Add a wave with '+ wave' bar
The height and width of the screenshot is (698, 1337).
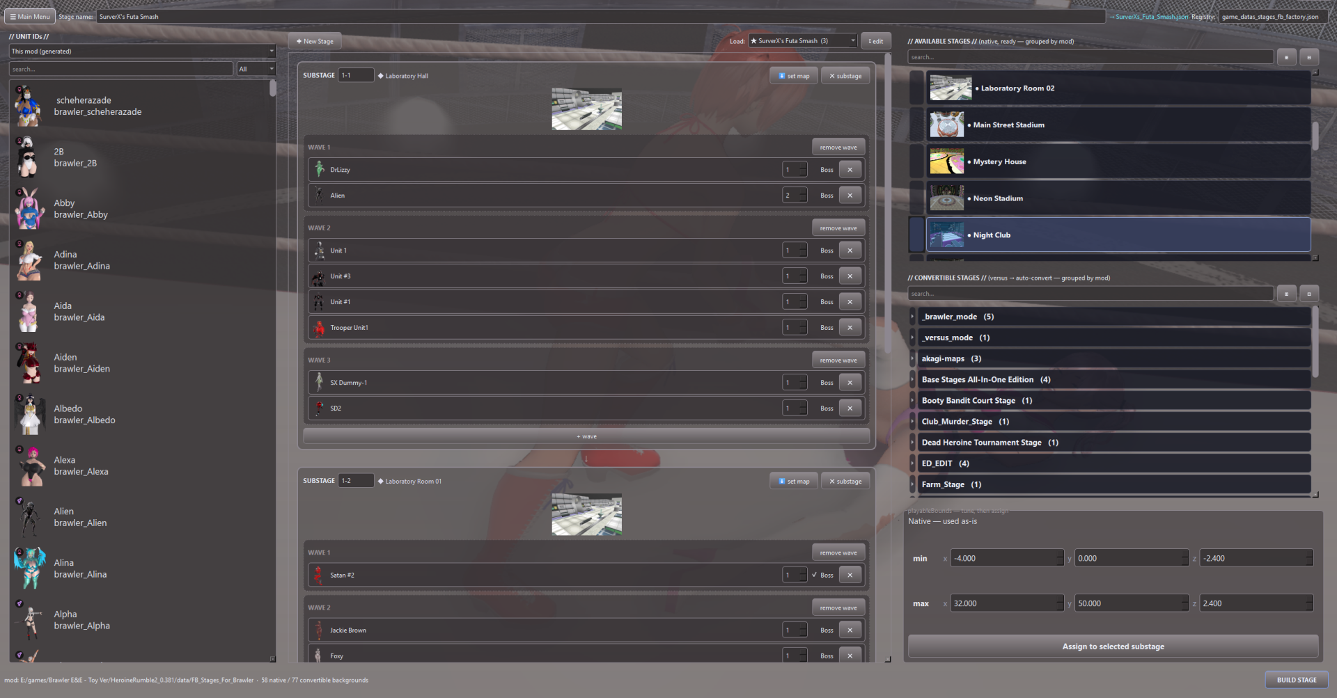tap(586, 436)
